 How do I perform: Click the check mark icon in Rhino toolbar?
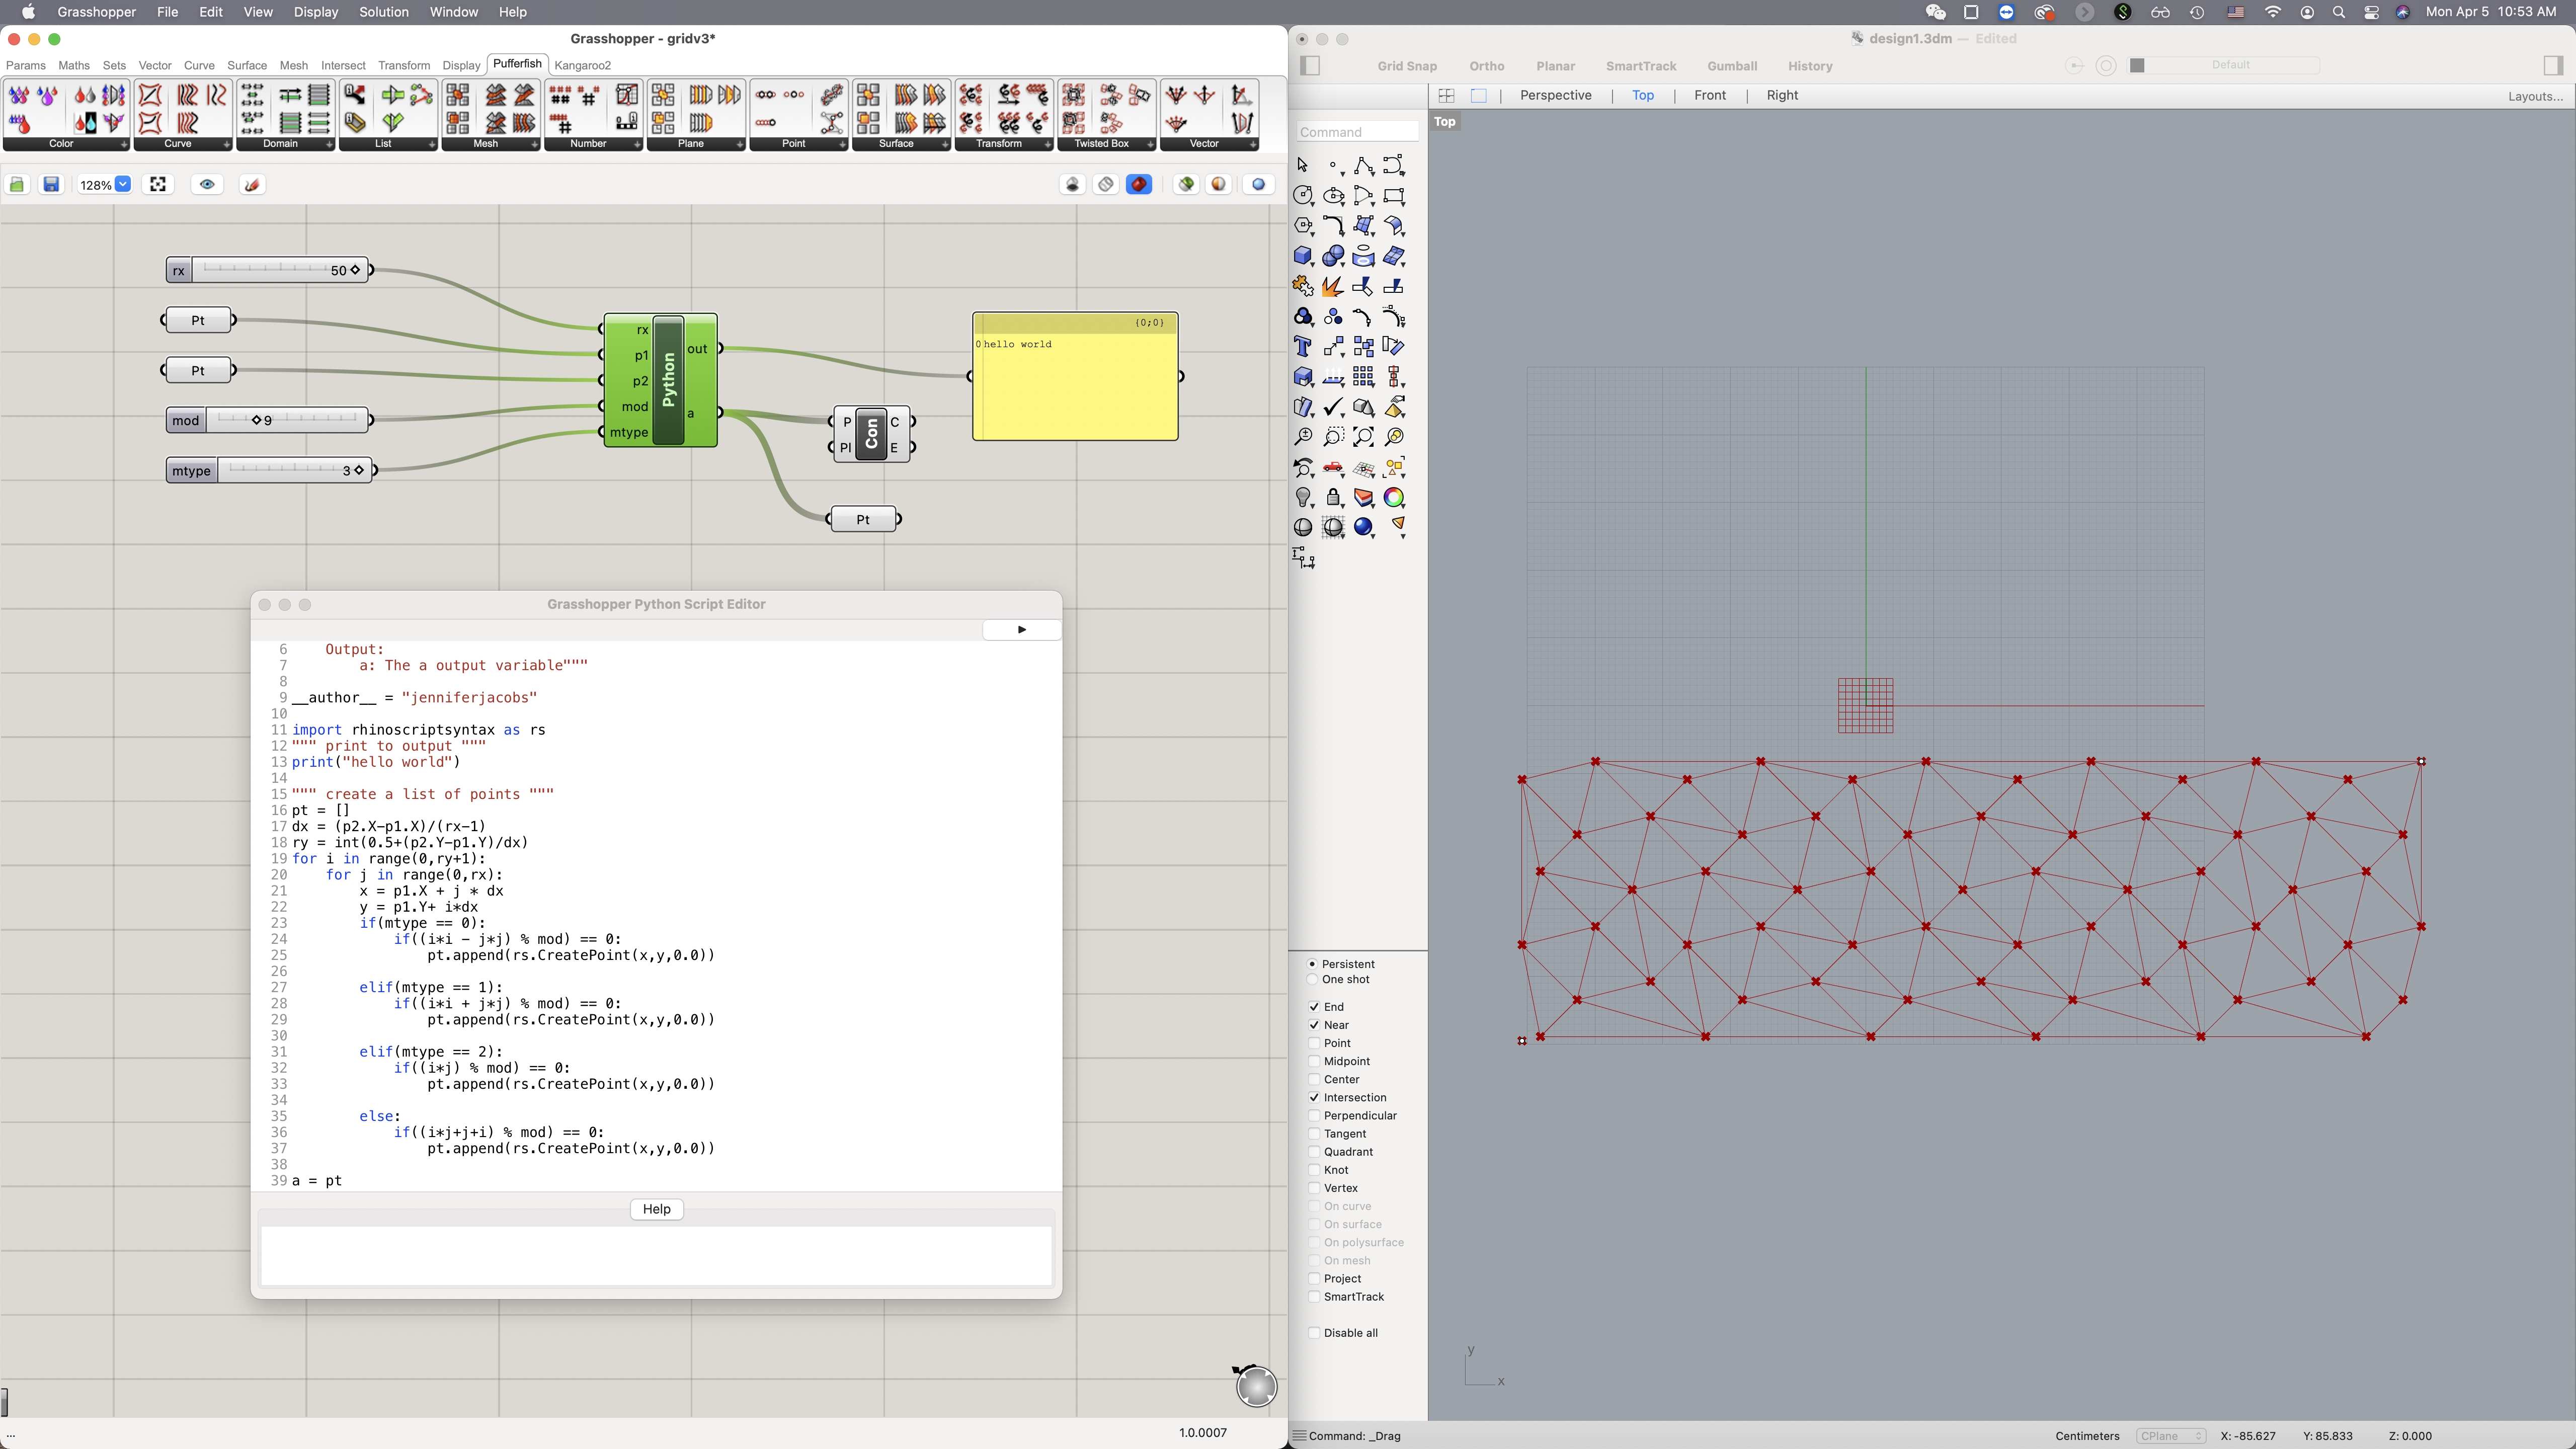pos(1333,407)
